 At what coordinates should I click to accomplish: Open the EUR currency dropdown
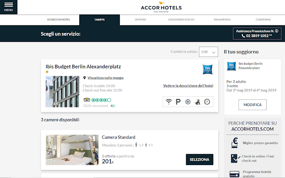(208, 52)
